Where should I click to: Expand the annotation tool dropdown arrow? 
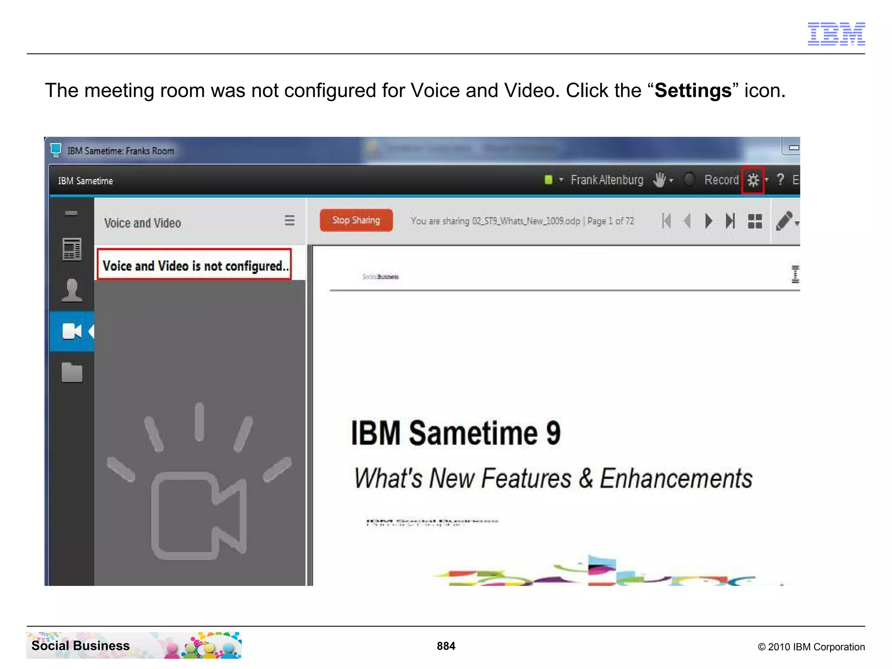pos(797,224)
